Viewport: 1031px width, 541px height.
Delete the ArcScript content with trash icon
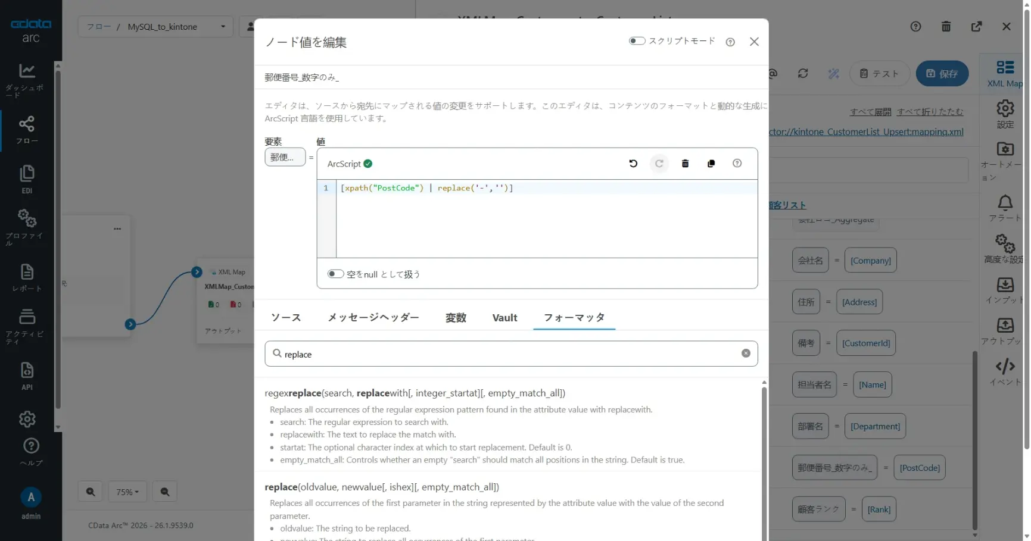click(685, 163)
